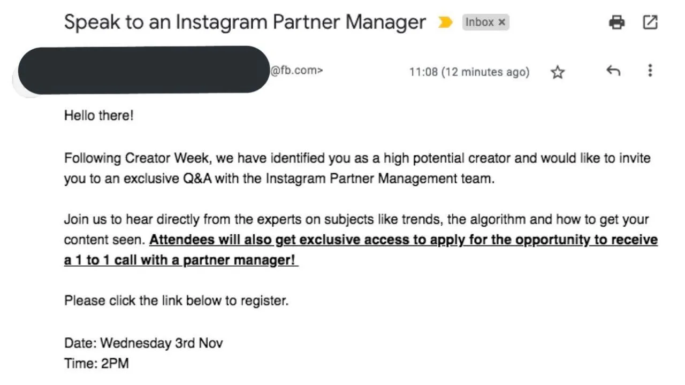Viewport: 685px width, 385px height.
Task: Click the Following Creator Week paragraph
Action: [x=357, y=168]
